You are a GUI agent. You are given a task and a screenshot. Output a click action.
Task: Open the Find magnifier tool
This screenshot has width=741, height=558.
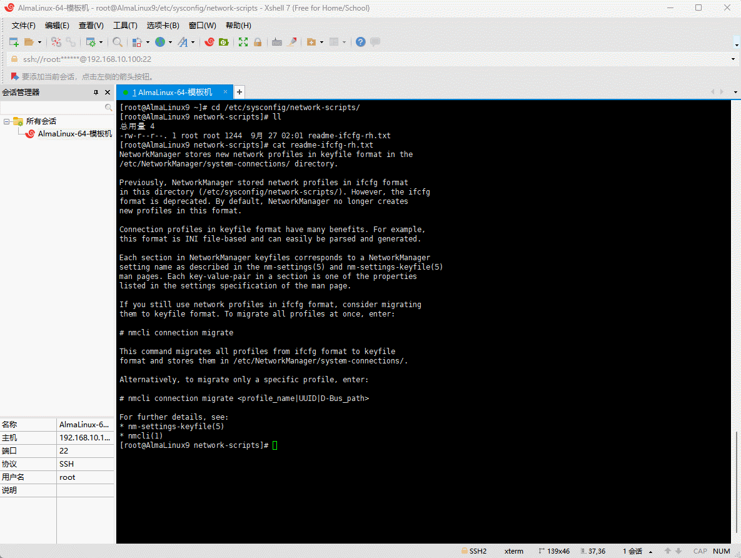118,42
